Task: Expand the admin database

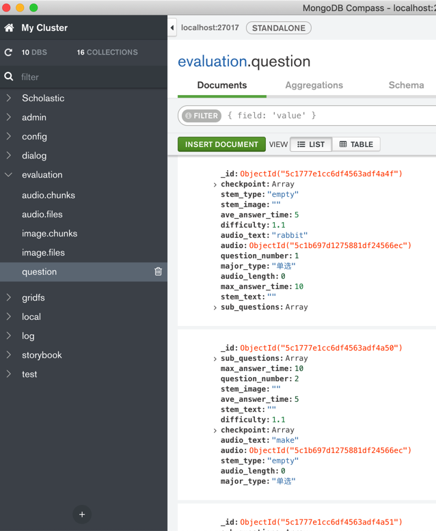Action: click(x=9, y=117)
